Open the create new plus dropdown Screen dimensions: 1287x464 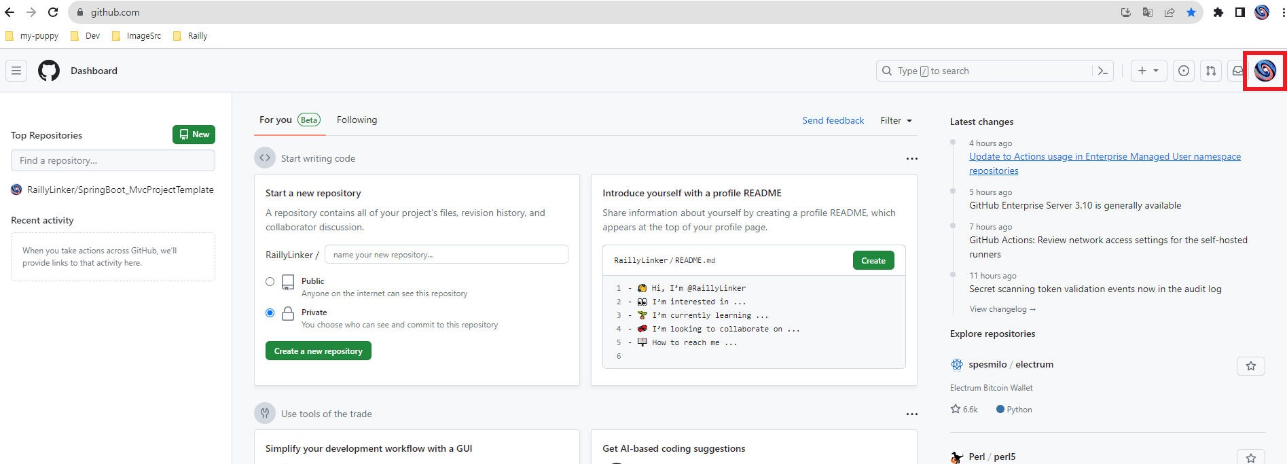coord(1148,71)
